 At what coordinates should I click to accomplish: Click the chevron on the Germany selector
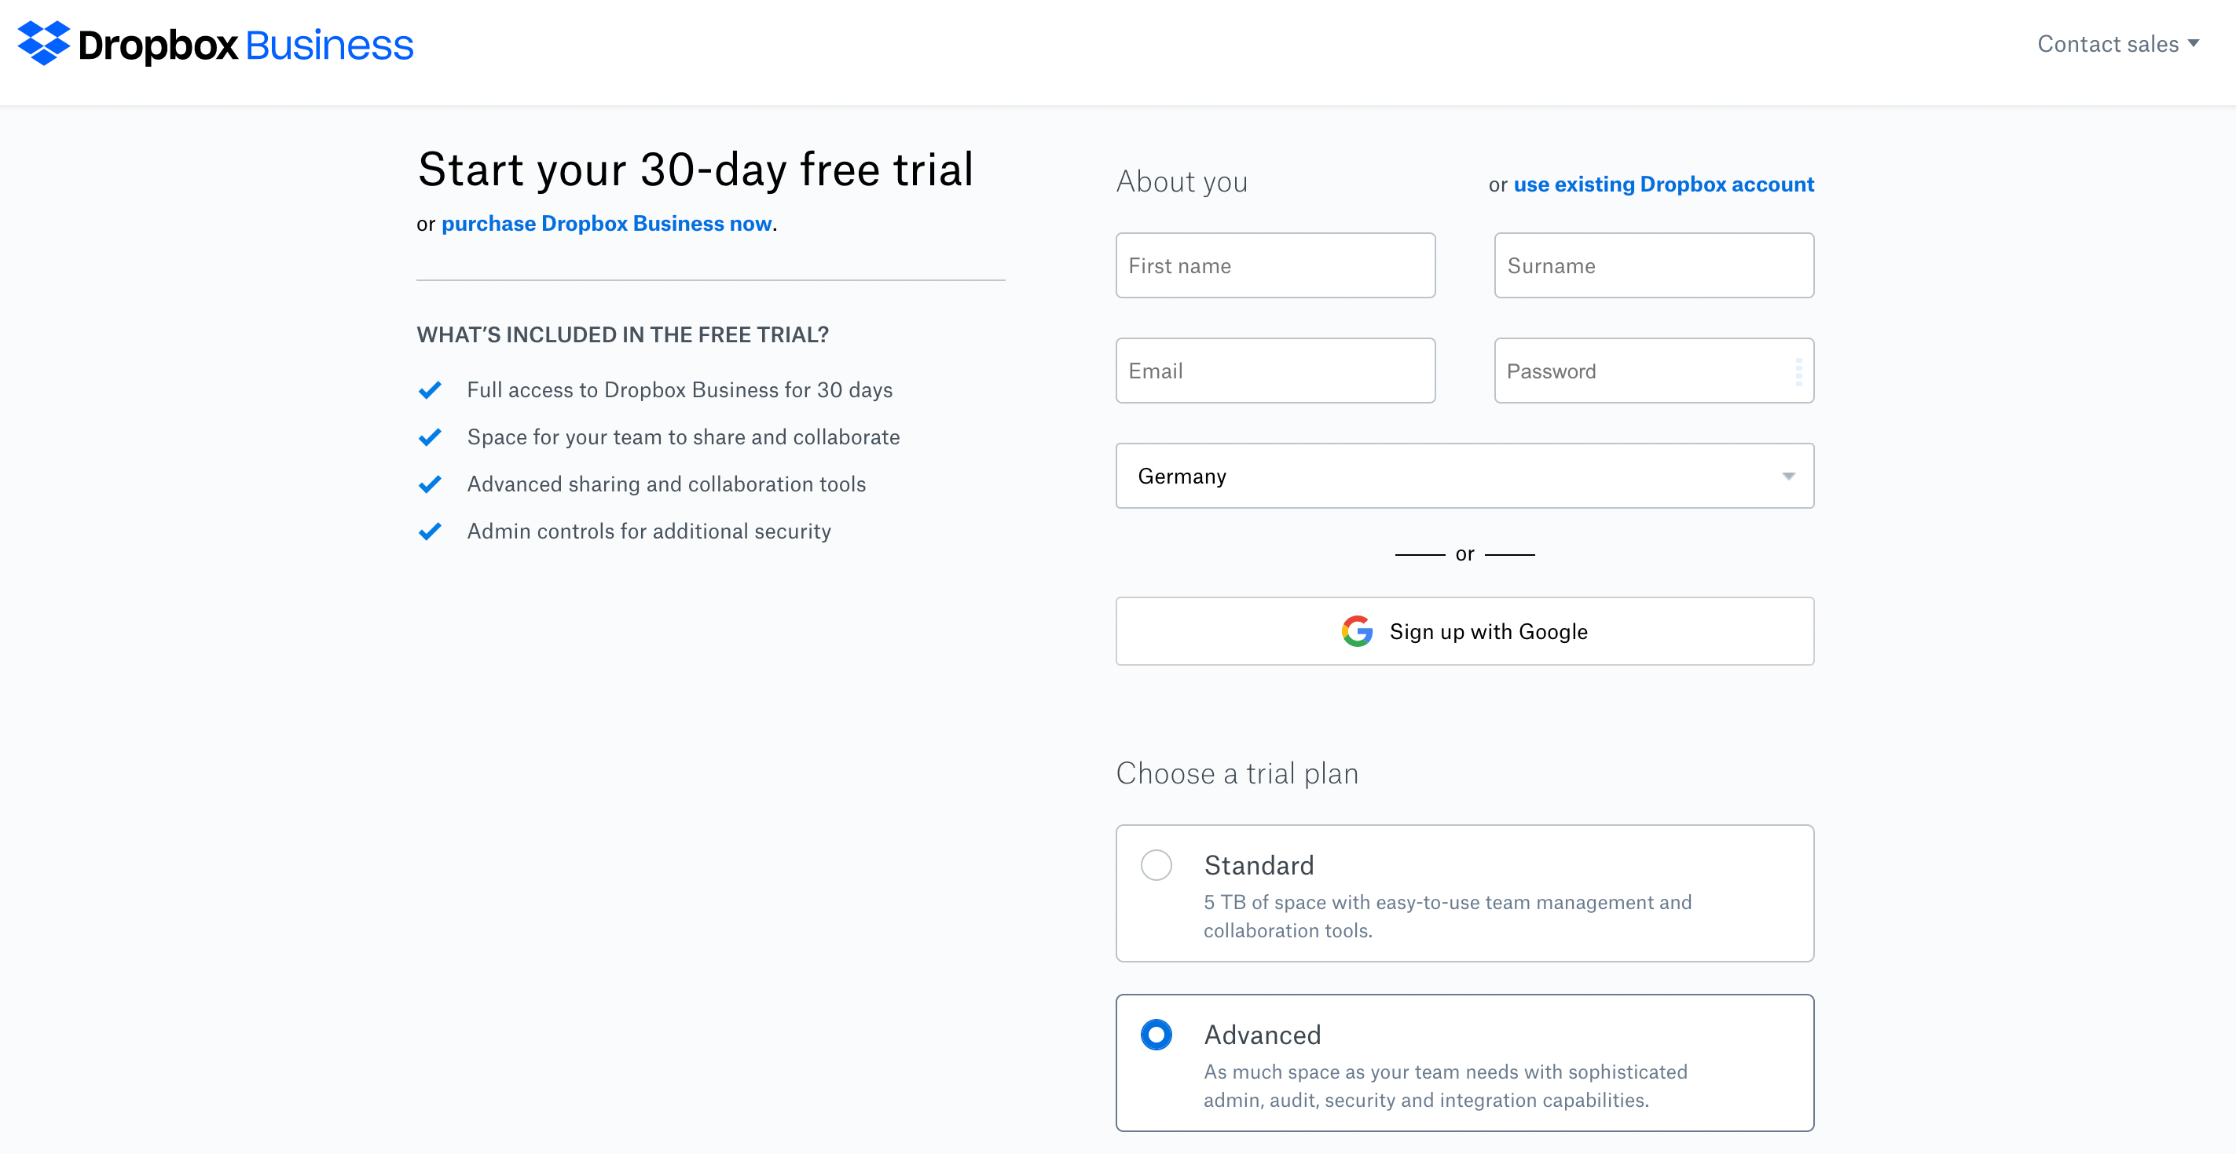pos(1787,476)
